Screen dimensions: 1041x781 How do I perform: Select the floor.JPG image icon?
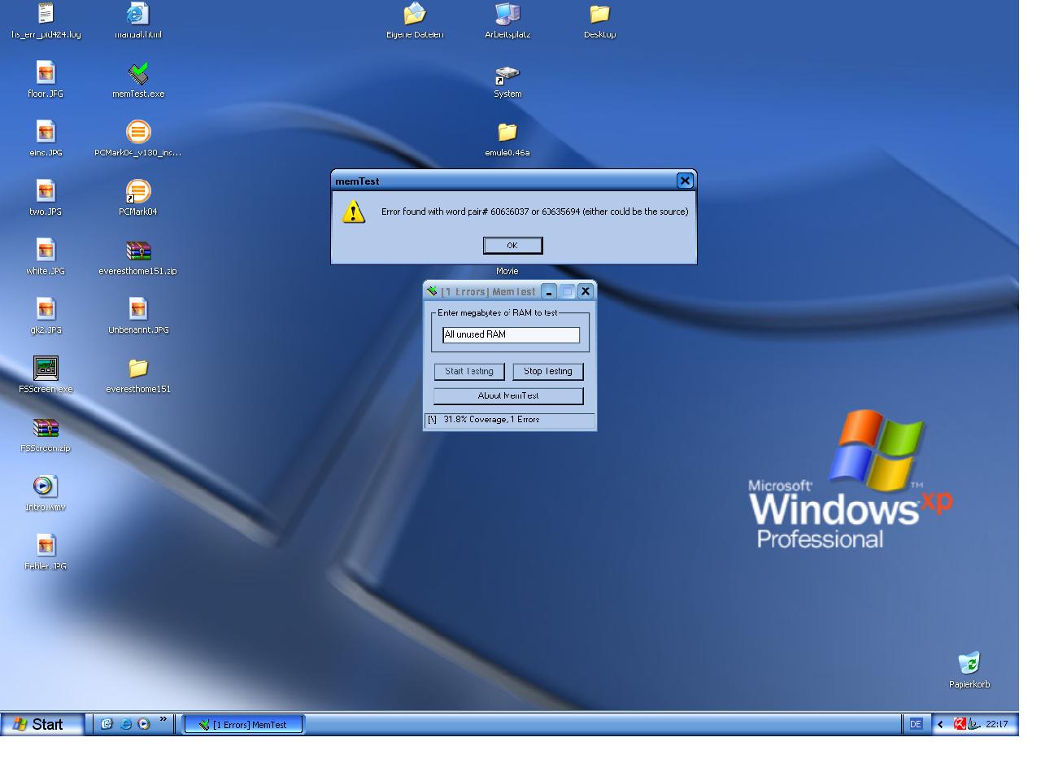click(x=46, y=72)
